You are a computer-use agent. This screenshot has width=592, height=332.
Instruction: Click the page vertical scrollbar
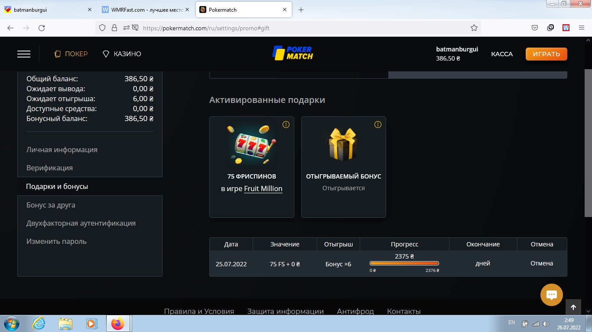click(x=588, y=143)
